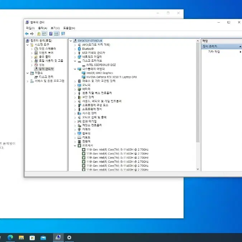The width and height of the screenshot is (242, 242).
Task: Expand the 로컬 사용자 및 그룹 node
Action: 32,61
